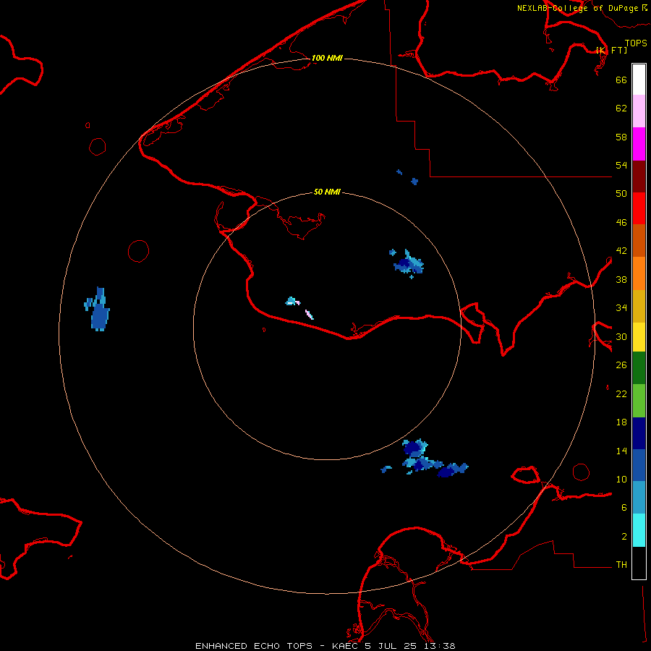Click the NEXLAB-College of DuPage credit text
The image size is (651, 651).
[579, 8]
